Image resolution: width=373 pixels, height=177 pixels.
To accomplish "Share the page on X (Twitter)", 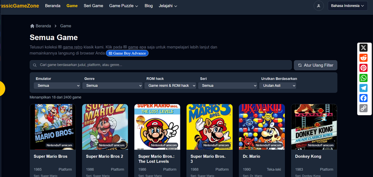I will click(x=363, y=48).
